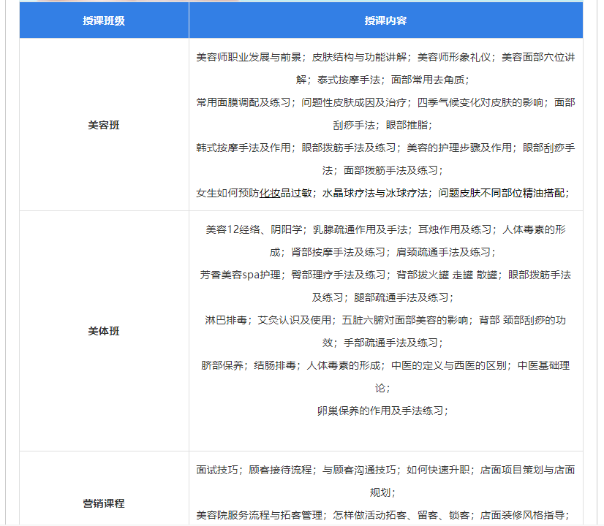
Task: Select the 美体班 class cell
Action: click(x=104, y=331)
